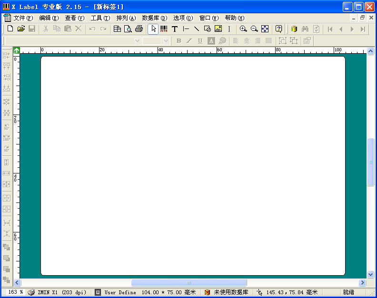Open the 数据库(D) menu

(x=155, y=18)
